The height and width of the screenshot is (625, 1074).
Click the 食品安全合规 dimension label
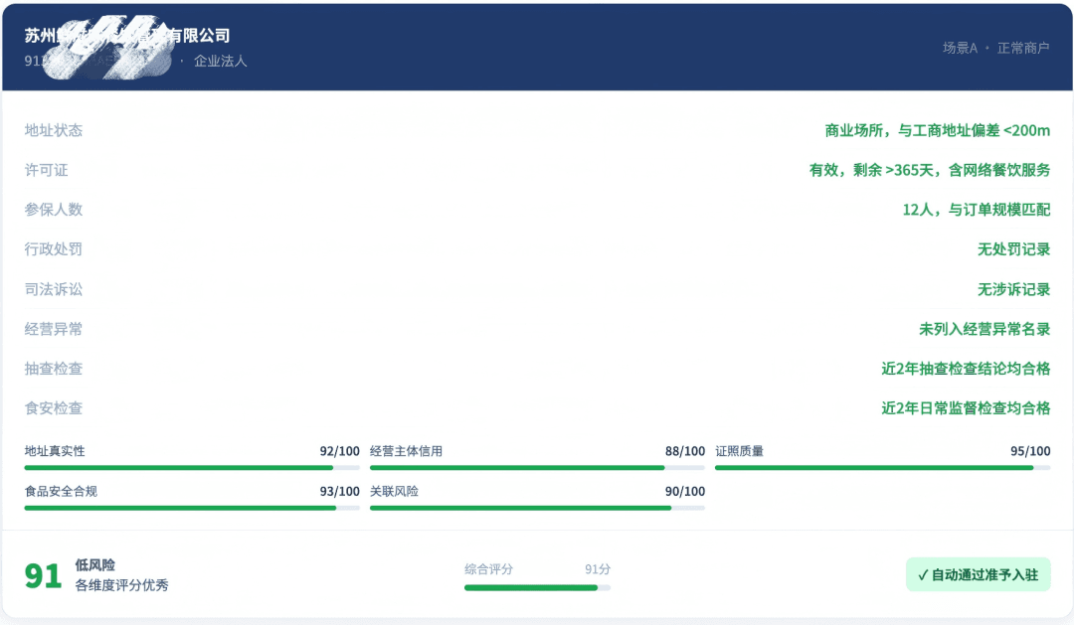pyautogui.click(x=61, y=491)
